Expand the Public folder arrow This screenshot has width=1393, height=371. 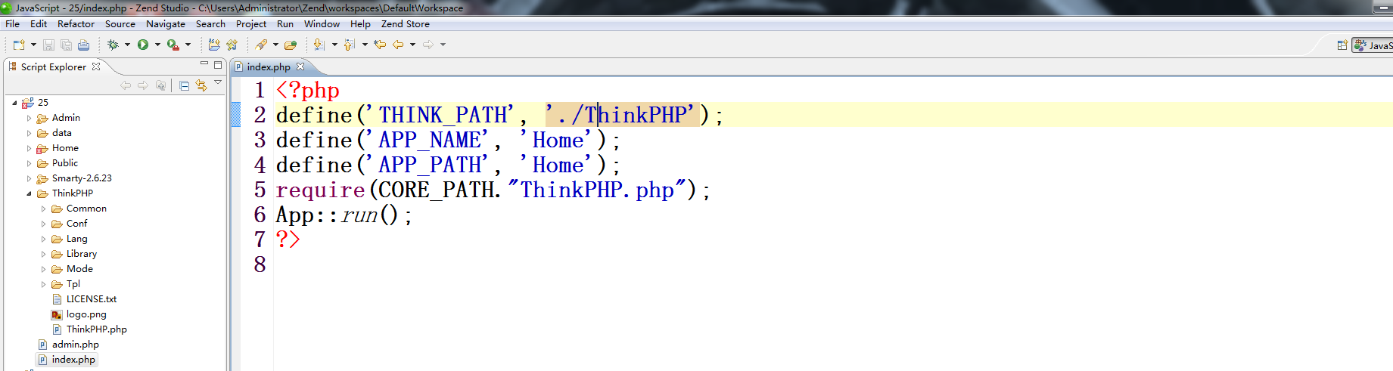tap(29, 163)
